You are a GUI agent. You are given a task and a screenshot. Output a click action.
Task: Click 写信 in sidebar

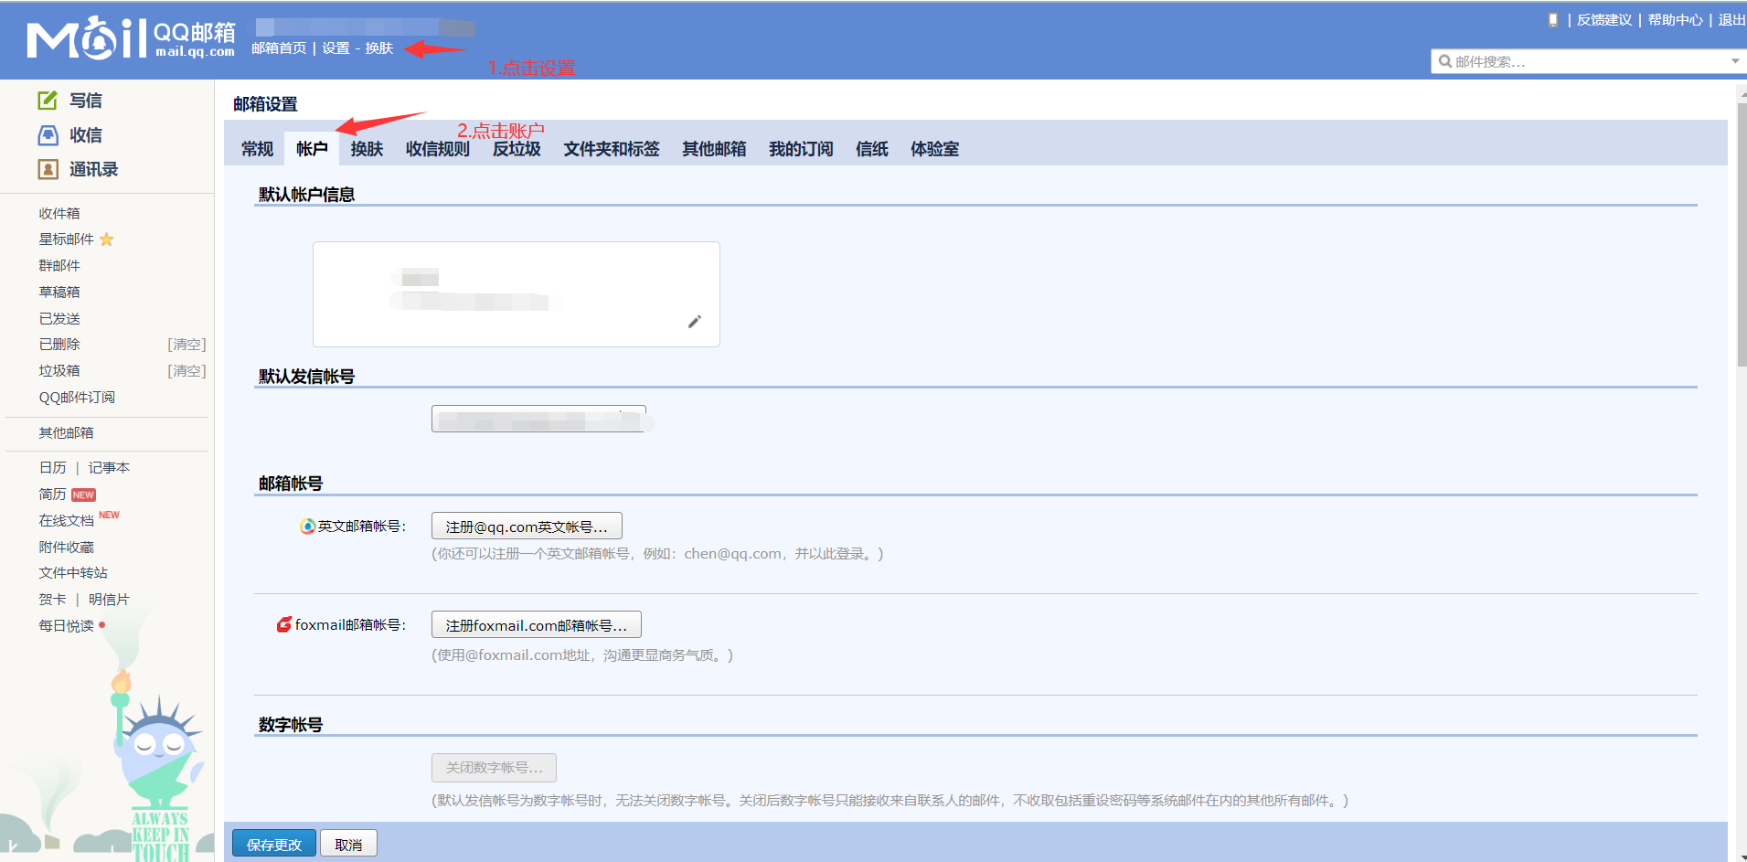86,101
